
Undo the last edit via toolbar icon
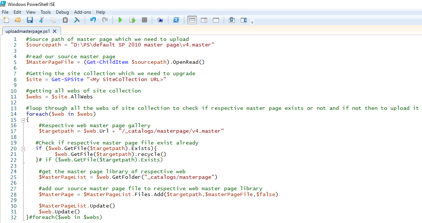click(x=92, y=20)
